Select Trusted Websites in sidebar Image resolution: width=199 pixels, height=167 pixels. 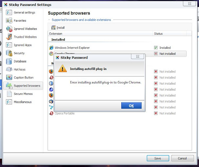(23, 37)
